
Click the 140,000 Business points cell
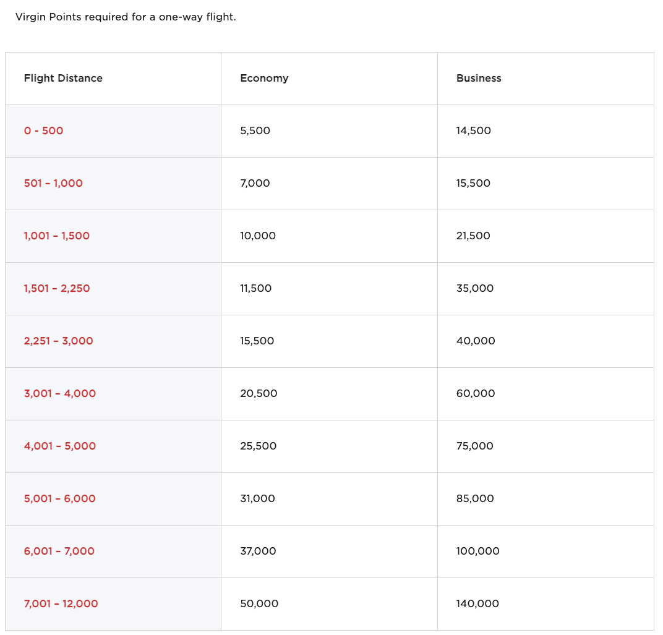coord(477,604)
